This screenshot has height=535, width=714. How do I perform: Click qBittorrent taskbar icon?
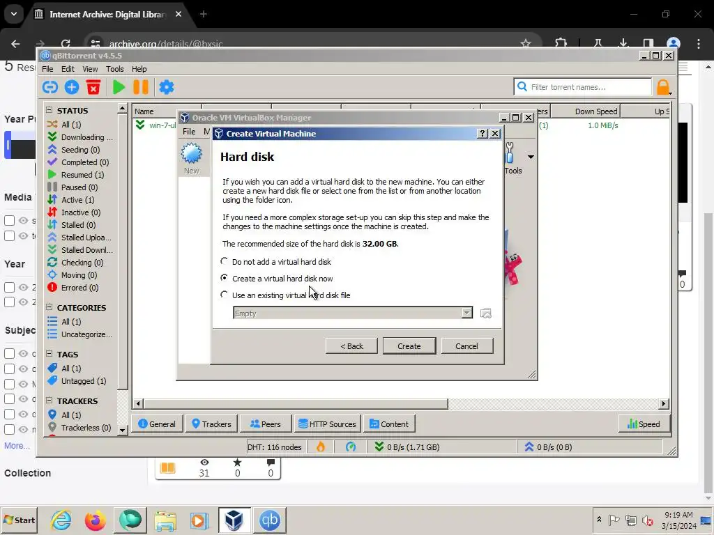point(270,520)
